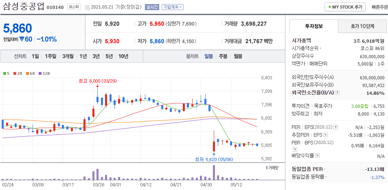Click the 거래량 value 3,698,227
This screenshot has height=190, width=388.
pos(254,24)
